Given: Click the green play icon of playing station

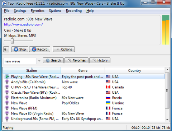Looking at the screenshot, I should [7, 76].
